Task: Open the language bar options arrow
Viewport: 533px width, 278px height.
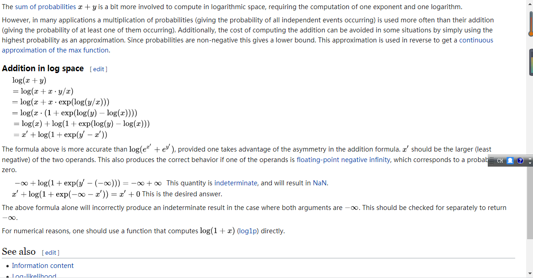Action: [530, 163]
